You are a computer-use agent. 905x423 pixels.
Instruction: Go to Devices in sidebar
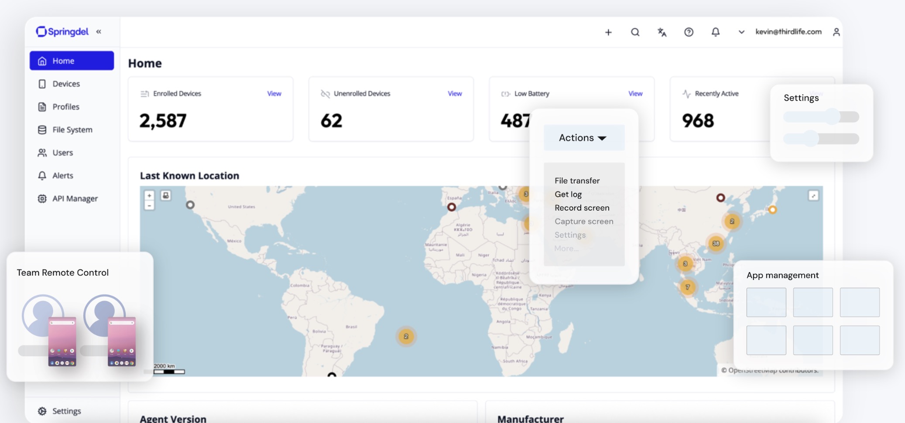tap(66, 84)
